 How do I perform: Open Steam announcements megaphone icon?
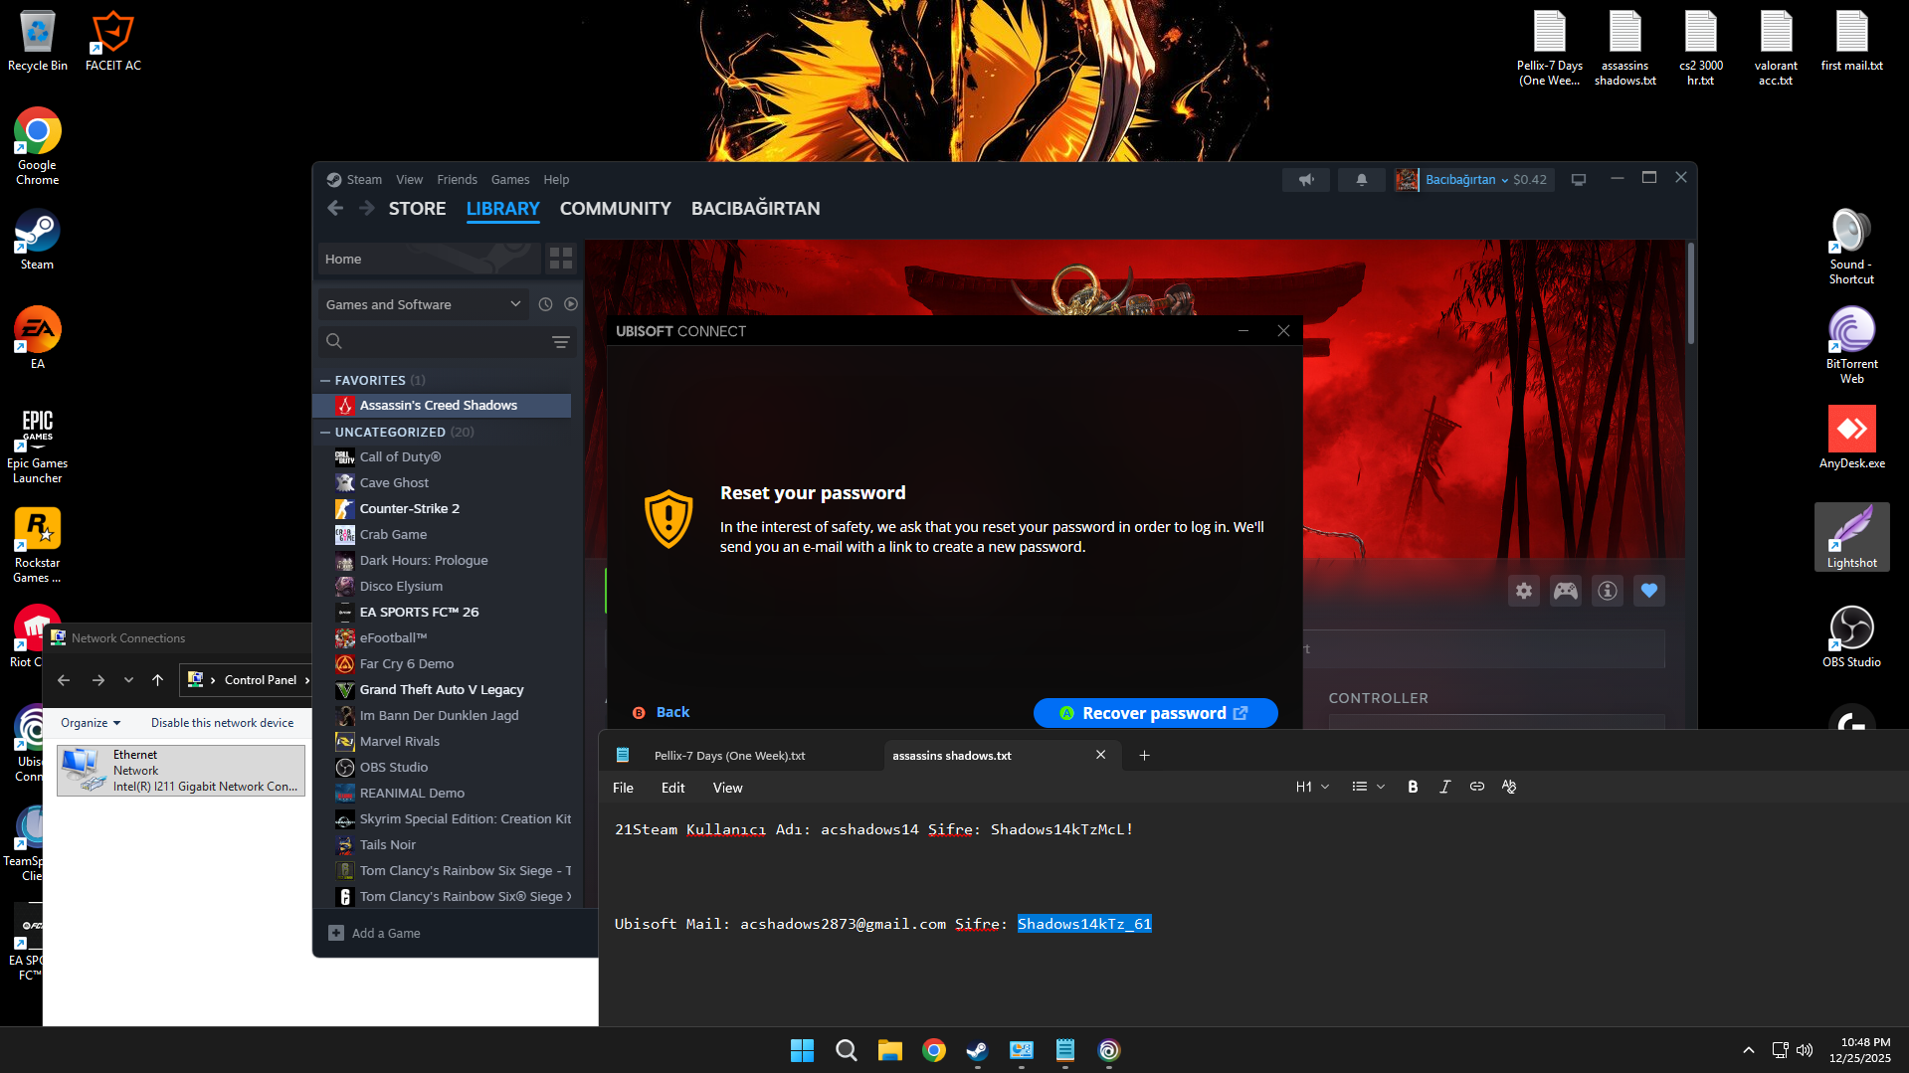[x=1305, y=180]
